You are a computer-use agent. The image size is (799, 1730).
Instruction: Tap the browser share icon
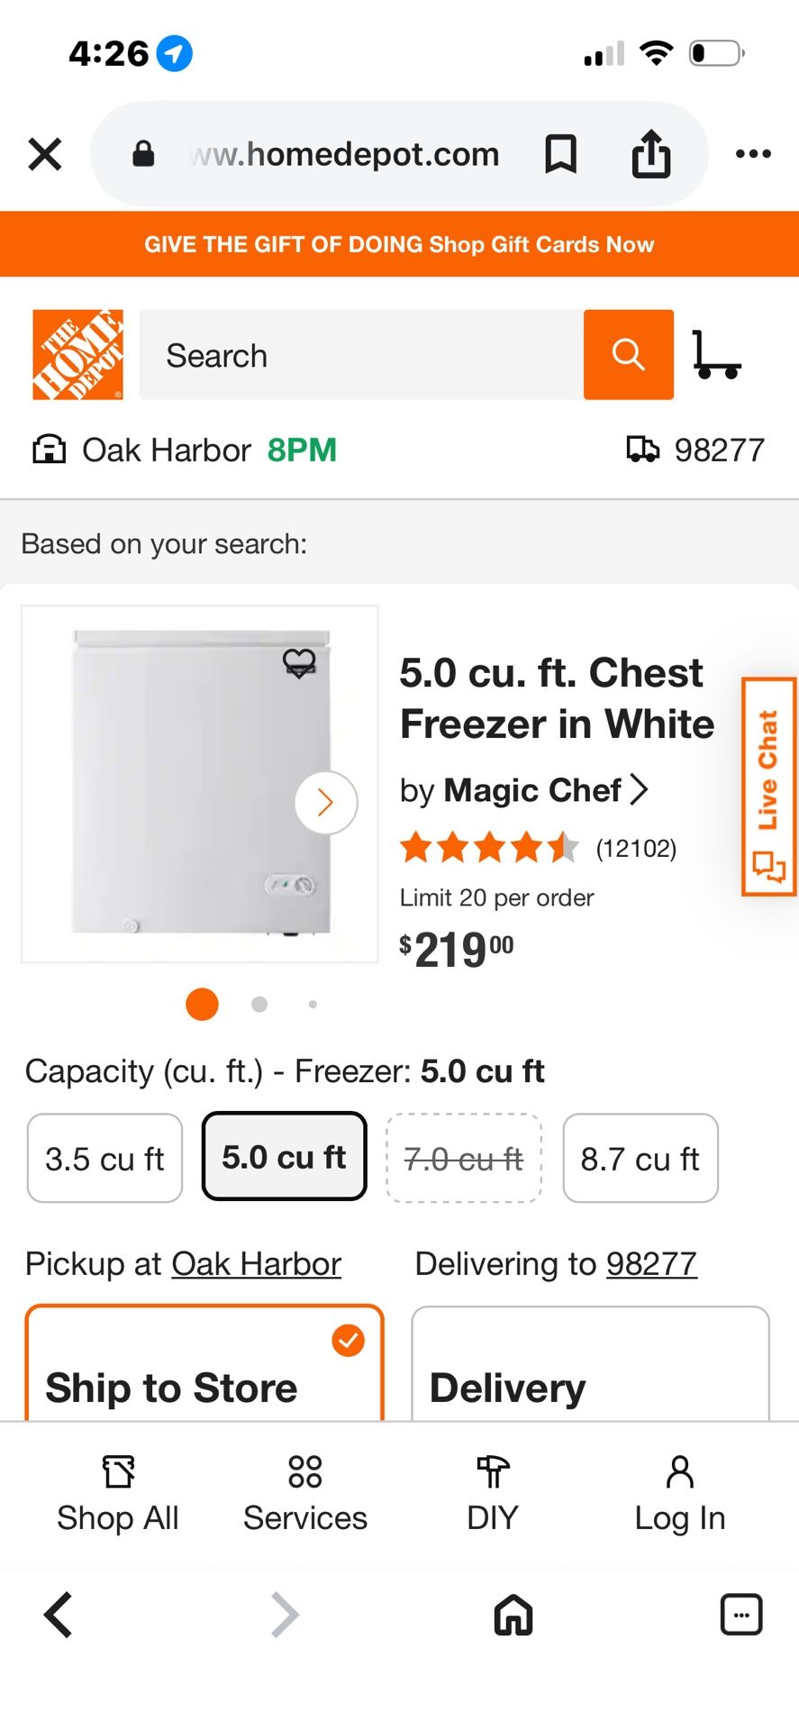point(650,155)
